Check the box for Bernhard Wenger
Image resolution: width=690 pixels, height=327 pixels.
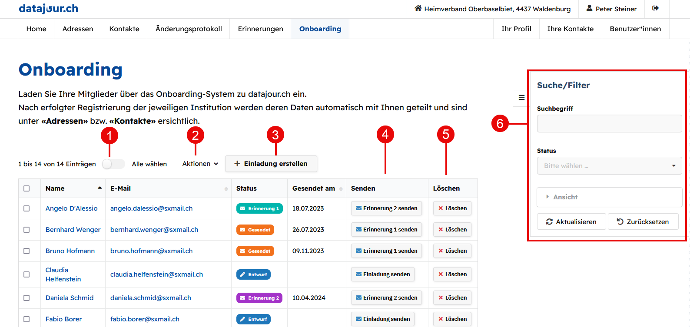tap(27, 230)
